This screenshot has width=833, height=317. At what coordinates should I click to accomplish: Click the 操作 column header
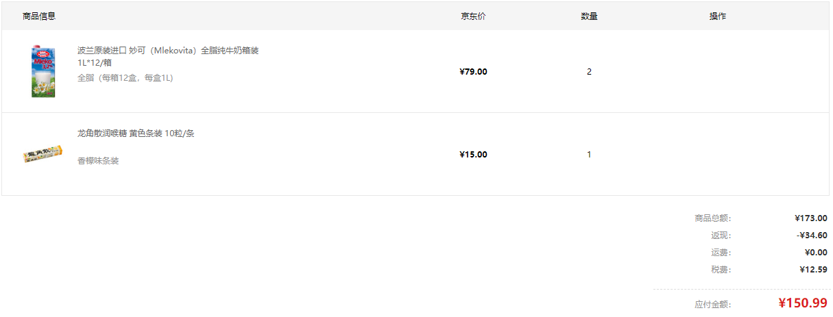click(718, 16)
